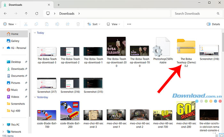The width and height of the screenshot is (224, 137).
Task: Click the Share icon in toolbar
Action: pos(68,24)
